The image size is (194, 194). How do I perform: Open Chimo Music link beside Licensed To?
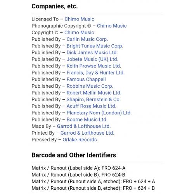tap(79, 19)
